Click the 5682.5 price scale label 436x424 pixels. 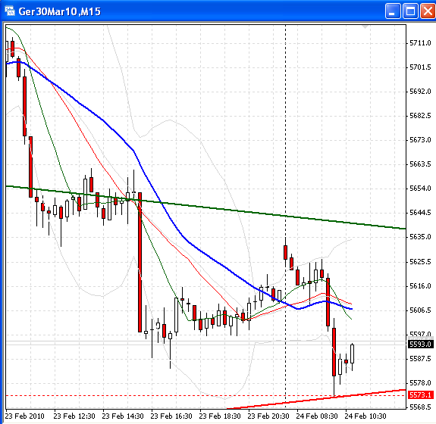click(420, 116)
